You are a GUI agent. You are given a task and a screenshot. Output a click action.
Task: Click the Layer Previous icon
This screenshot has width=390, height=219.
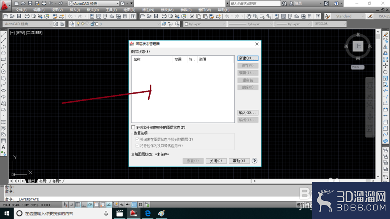point(170,24)
